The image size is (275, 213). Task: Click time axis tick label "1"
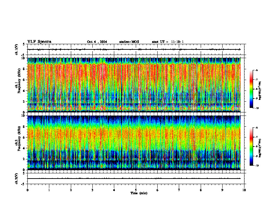click(49, 190)
